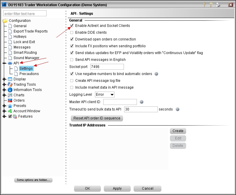Click Some options are hidden button

tap(33, 180)
